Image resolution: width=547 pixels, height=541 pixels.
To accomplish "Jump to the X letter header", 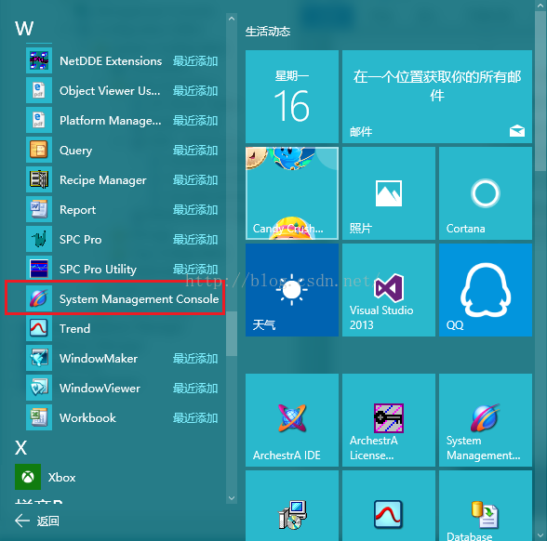I will click(20, 448).
